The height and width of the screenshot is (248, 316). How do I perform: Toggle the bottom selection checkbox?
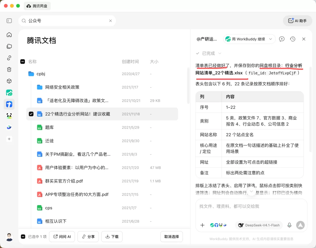(x=23, y=237)
